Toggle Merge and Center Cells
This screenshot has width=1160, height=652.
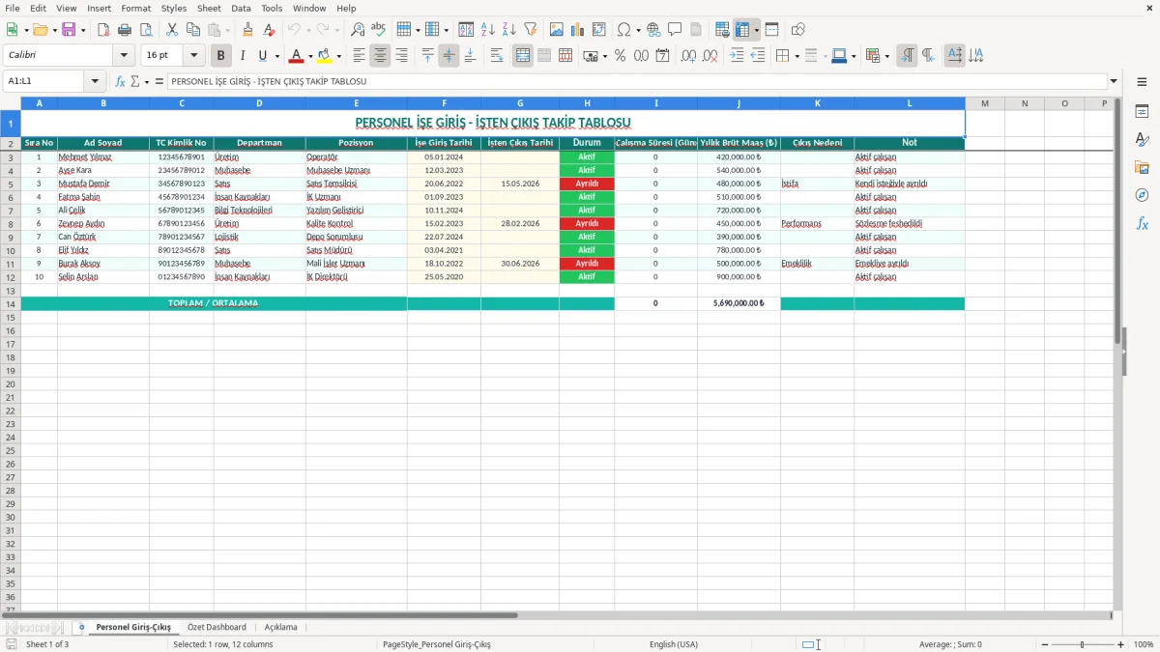pos(523,56)
